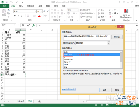Screen dimensions: 139x107
Task: Open the Name Box dropdown arrow
Action: tap(14, 25)
